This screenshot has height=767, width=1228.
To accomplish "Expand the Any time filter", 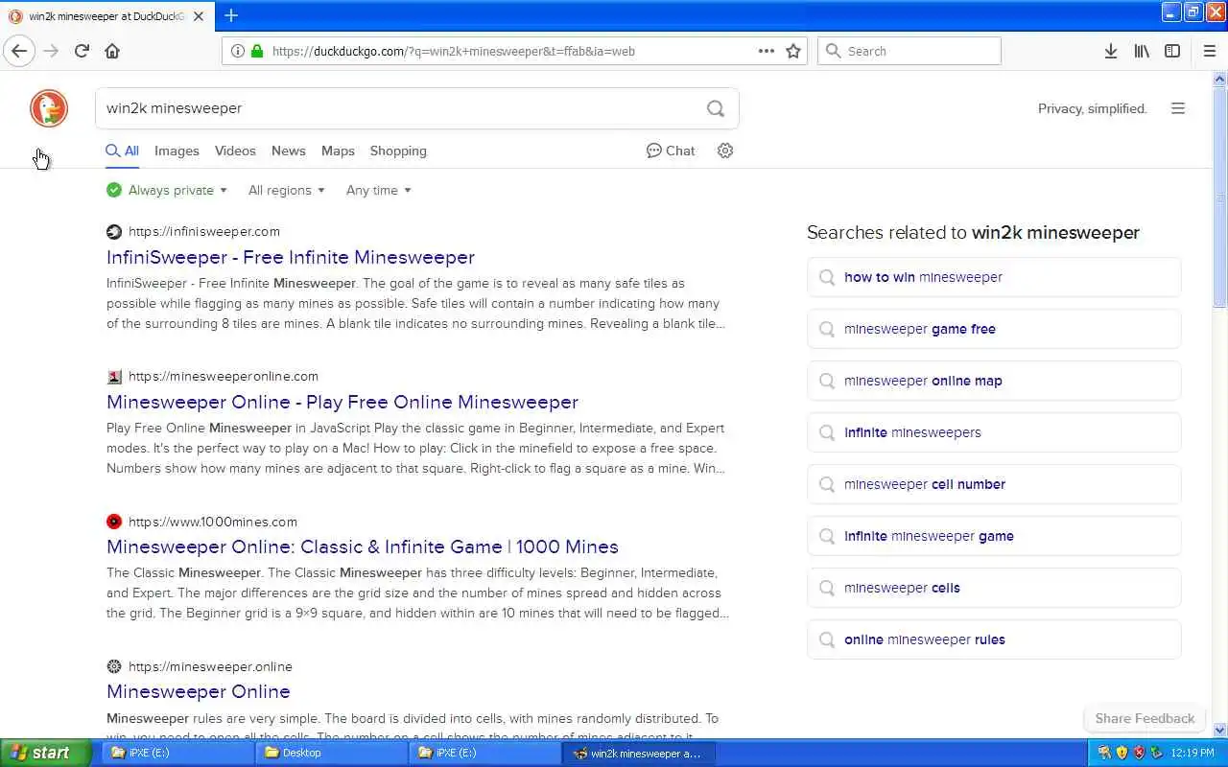I will 379,190.
